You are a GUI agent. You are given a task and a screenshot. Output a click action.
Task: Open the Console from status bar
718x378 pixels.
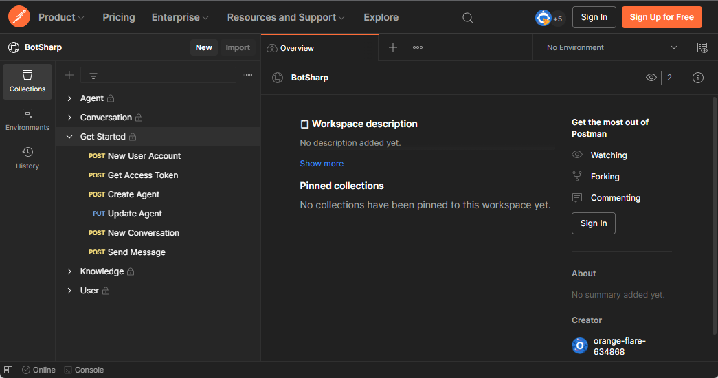pyautogui.click(x=84, y=370)
